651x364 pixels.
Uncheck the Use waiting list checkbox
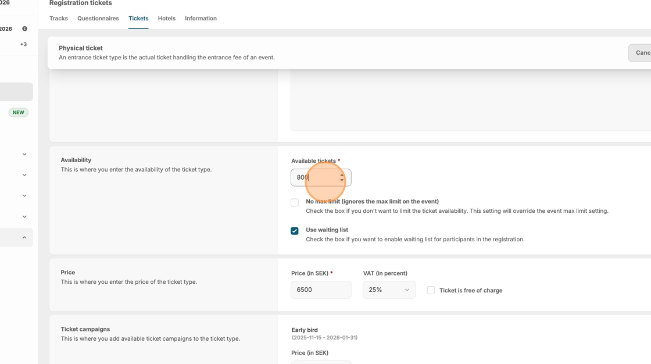[x=295, y=231]
